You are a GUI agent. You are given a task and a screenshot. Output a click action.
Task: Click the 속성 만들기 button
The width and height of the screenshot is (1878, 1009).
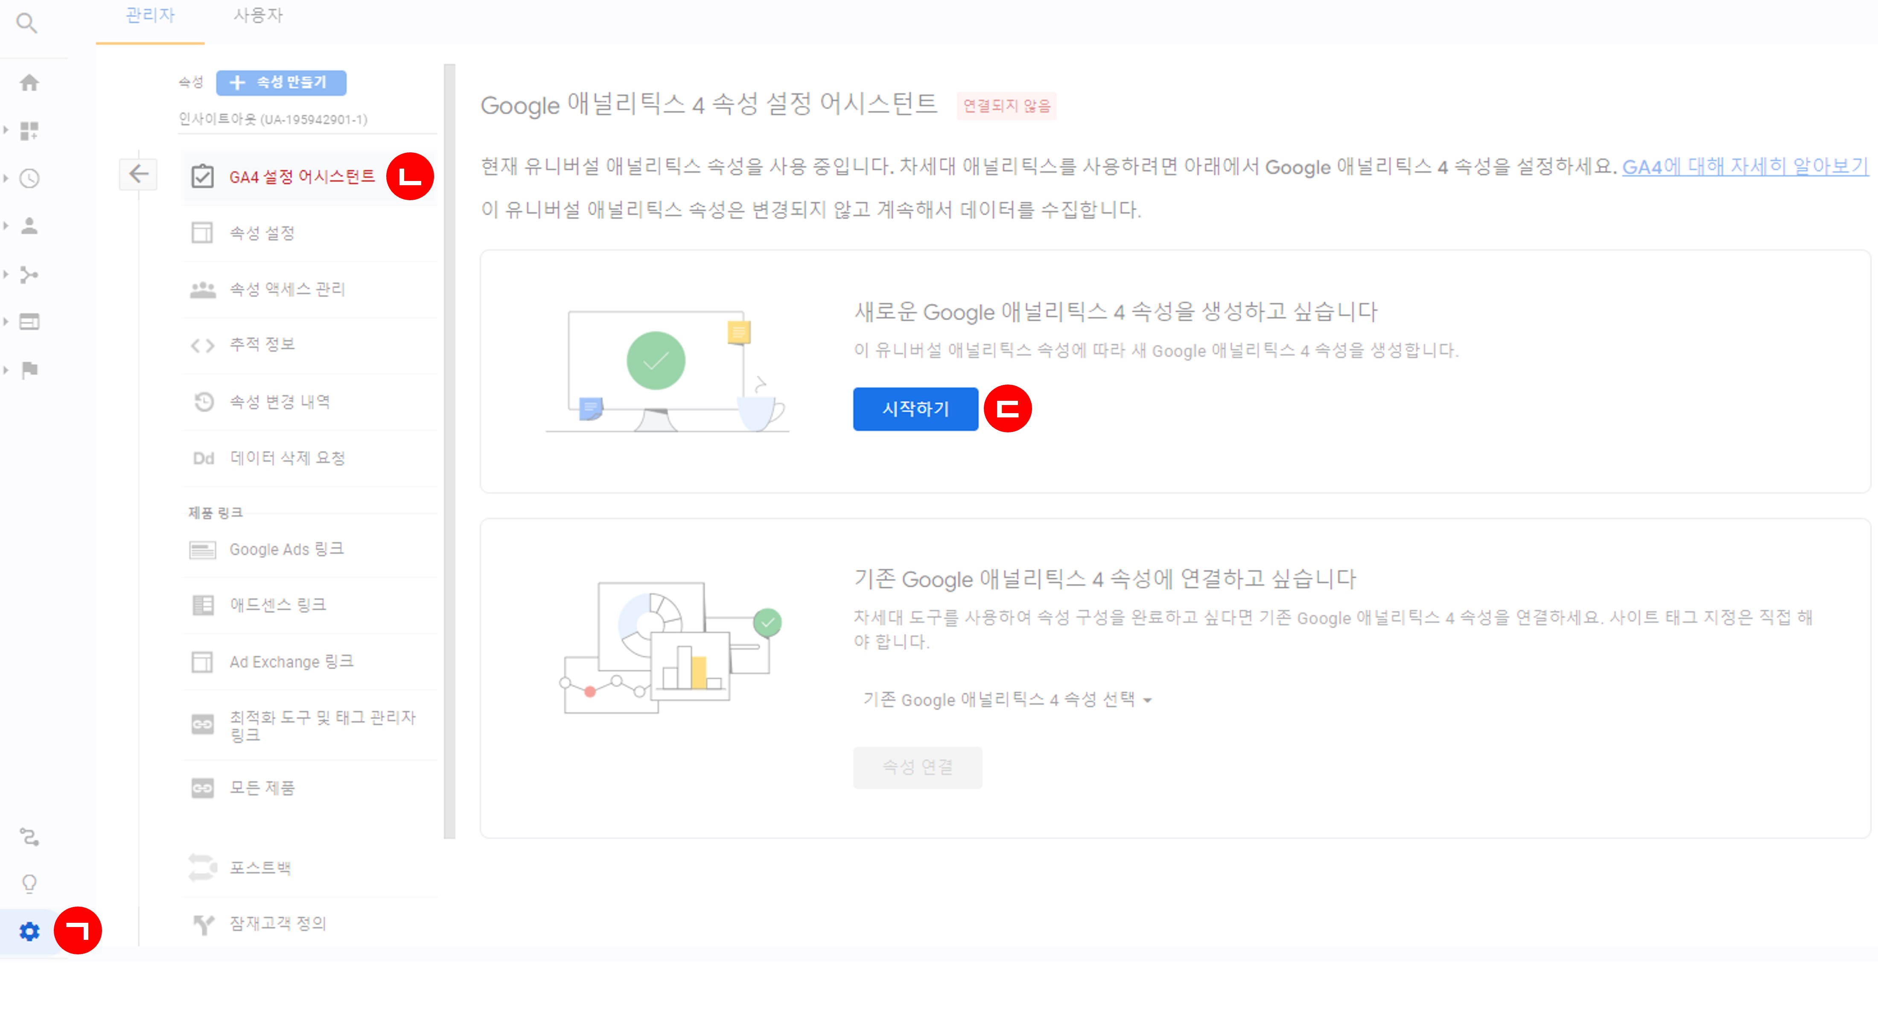281,82
